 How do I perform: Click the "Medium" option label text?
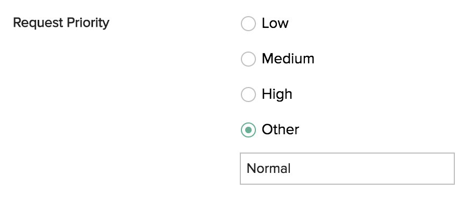click(288, 59)
